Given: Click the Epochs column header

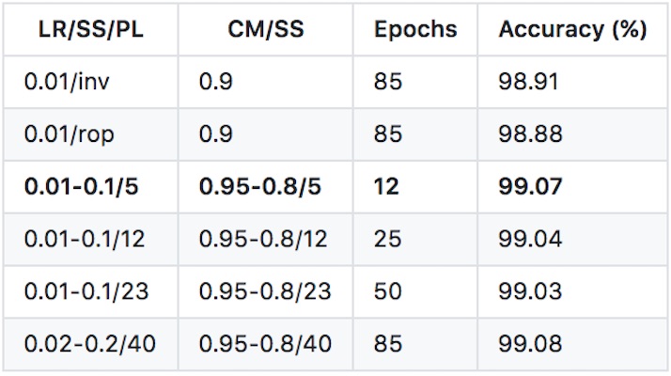Looking at the screenshot, I should point(415,29).
